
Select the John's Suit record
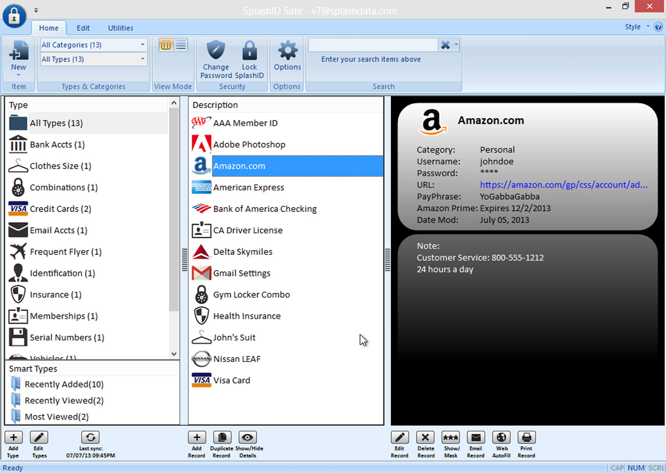pos(286,337)
